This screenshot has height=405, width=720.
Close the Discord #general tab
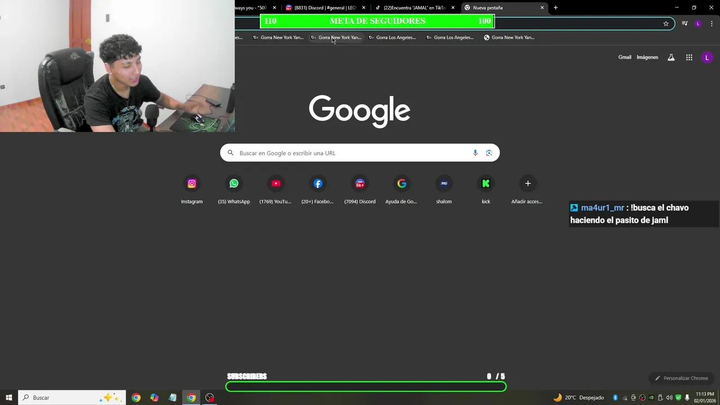click(x=364, y=8)
